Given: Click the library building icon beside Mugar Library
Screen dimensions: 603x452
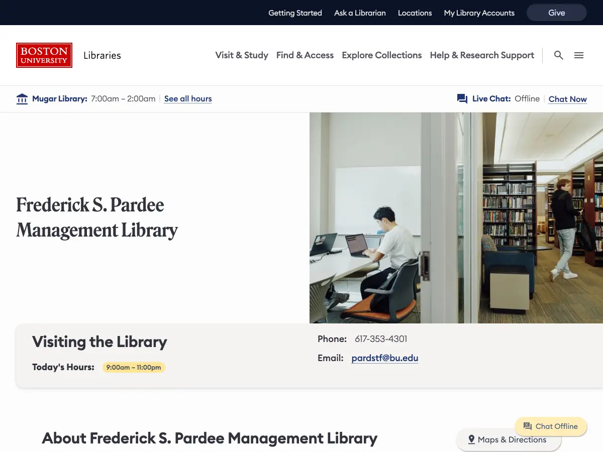Looking at the screenshot, I should 22,99.
